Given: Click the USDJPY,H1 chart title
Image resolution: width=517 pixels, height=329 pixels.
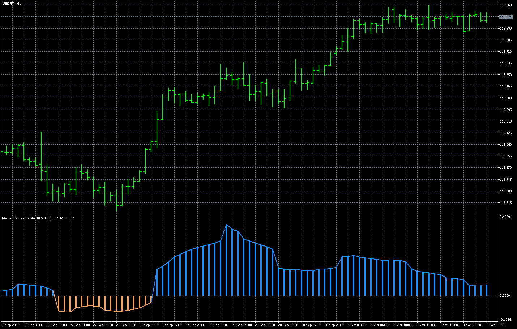Looking at the screenshot, I should (11, 3).
